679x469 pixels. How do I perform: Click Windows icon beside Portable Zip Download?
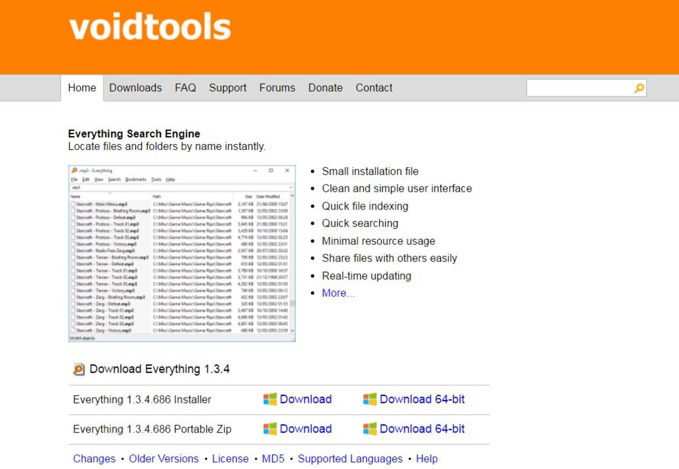[x=270, y=429]
